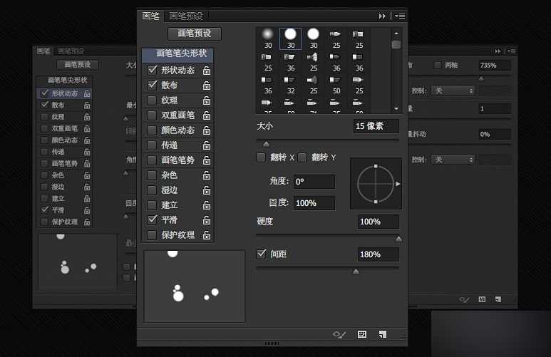The height and width of the screenshot is (357, 551).
Task: Enable the 纹理 checkbox
Action: (x=152, y=100)
